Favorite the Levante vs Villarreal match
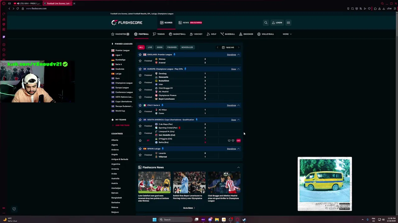This screenshot has height=223, width=398. [140, 155]
